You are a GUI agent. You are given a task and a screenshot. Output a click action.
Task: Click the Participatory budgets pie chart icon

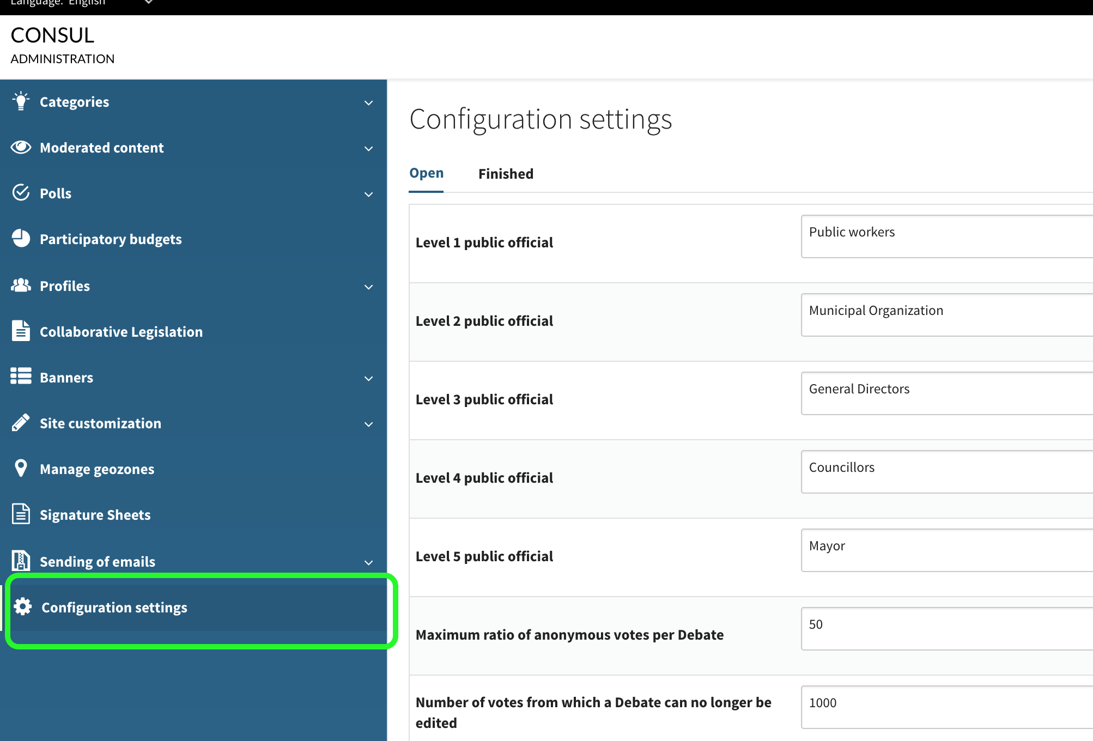[21, 238]
